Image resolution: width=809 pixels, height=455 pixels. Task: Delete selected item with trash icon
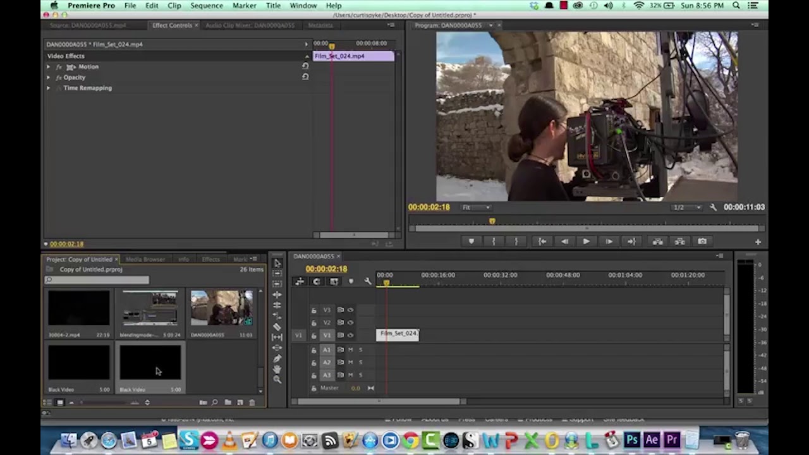[x=252, y=403]
